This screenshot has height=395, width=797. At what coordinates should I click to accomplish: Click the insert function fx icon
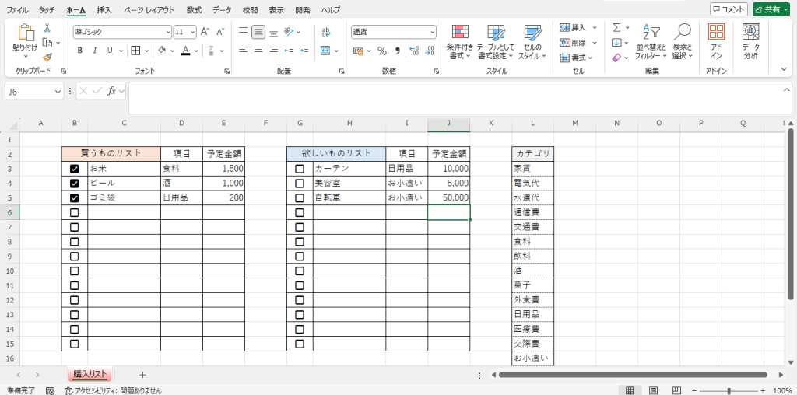point(112,91)
